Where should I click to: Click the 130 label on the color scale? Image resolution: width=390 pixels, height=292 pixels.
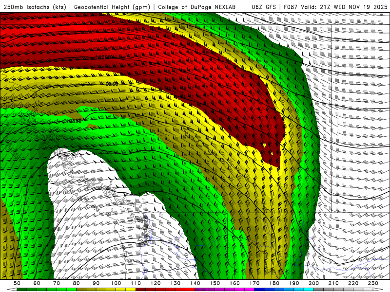click(175, 283)
